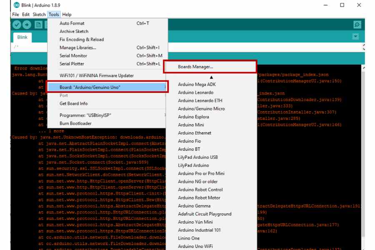Pick Arduino Gemma board

[211, 206]
